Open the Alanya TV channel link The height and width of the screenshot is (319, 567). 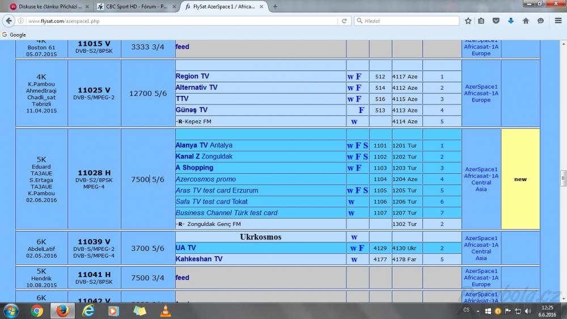click(192, 145)
